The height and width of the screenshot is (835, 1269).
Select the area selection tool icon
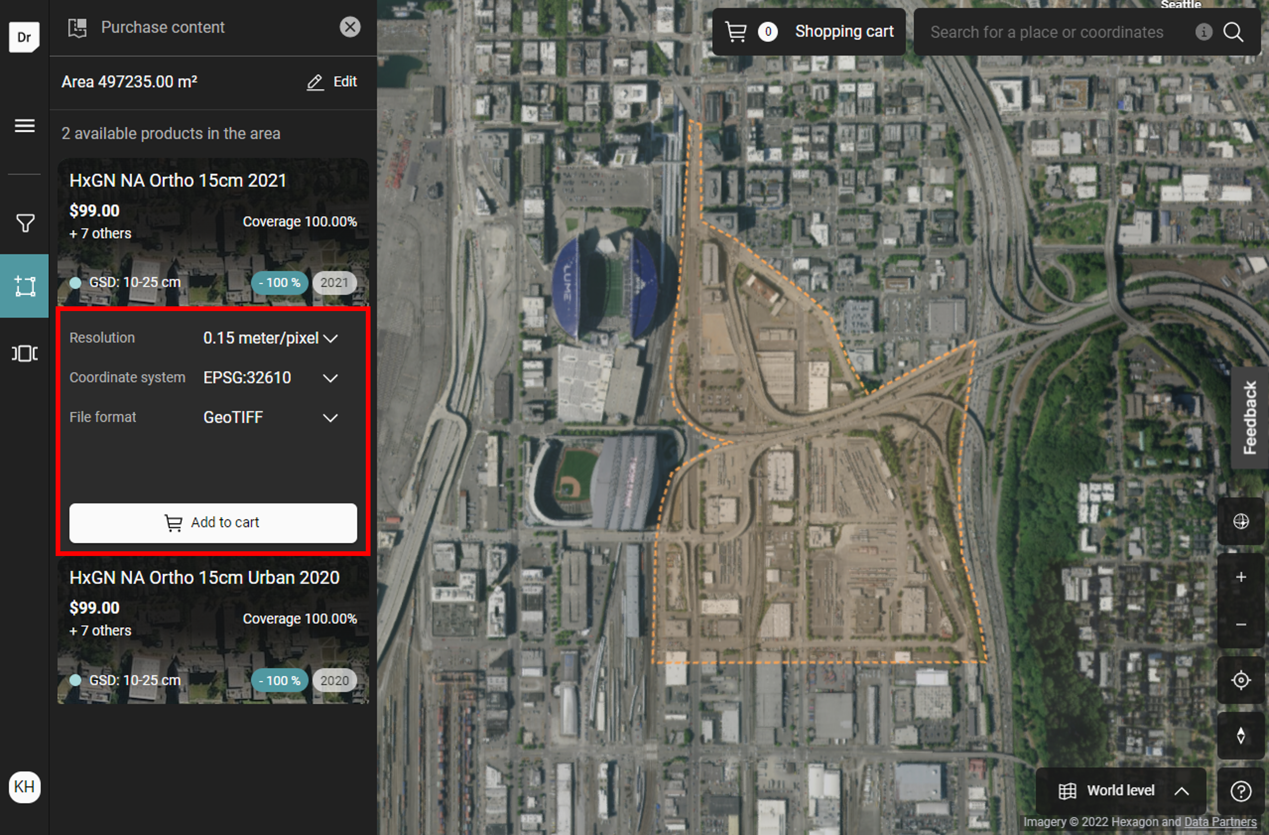coord(25,286)
